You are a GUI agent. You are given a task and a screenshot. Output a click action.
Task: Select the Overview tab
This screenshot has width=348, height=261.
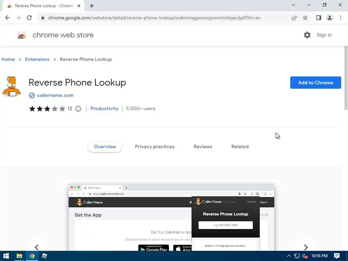point(105,147)
